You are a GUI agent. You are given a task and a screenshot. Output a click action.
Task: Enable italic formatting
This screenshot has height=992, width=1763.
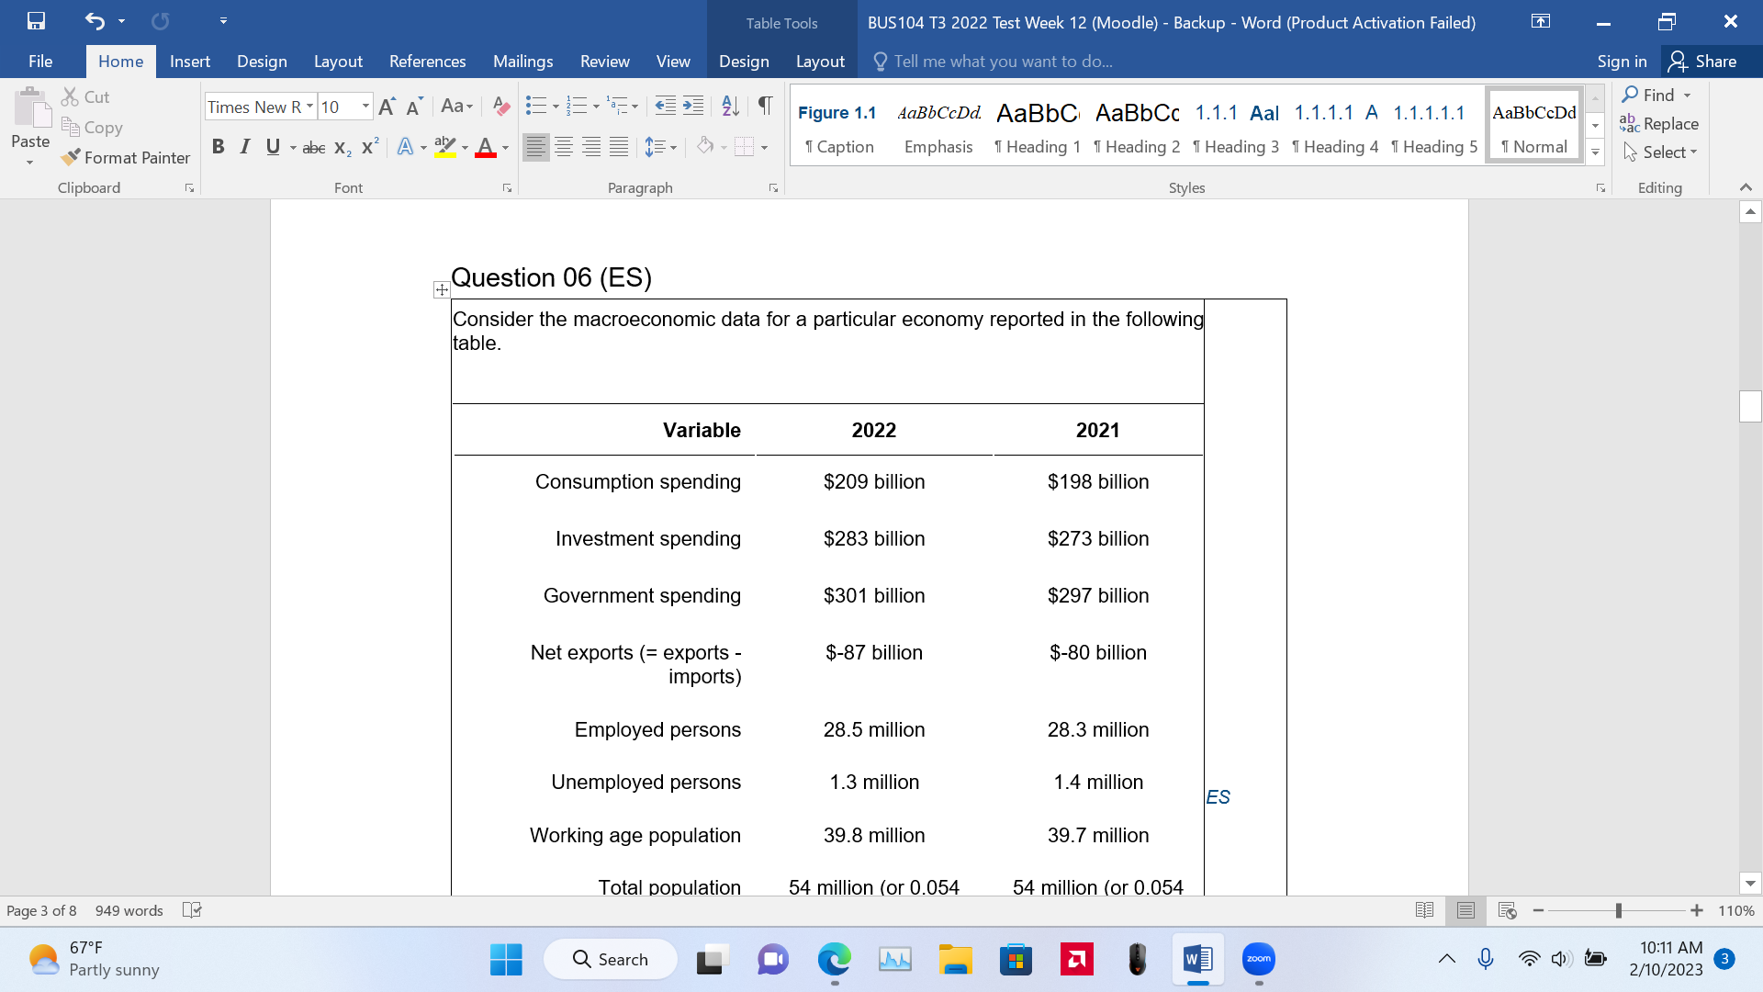244,146
